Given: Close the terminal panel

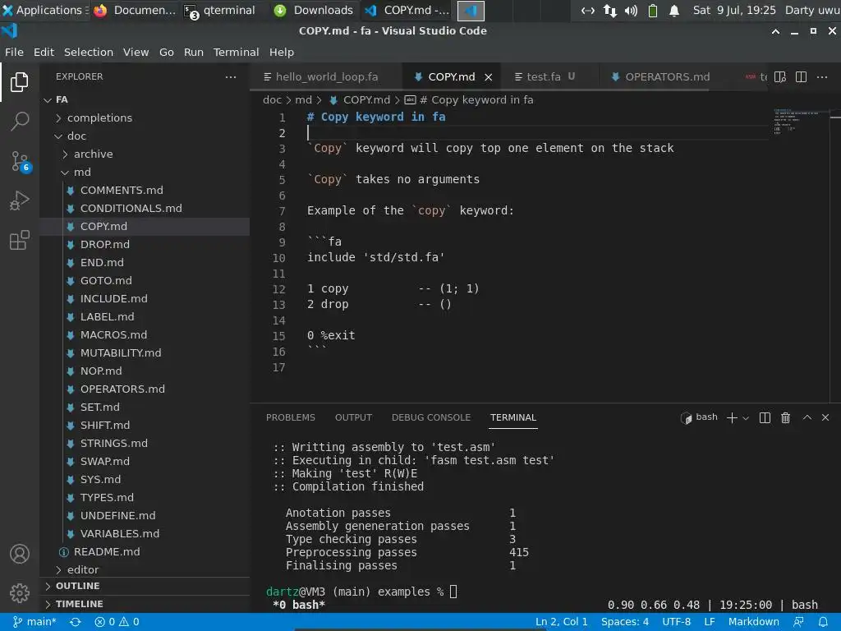Looking at the screenshot, I should pos(825,417).
